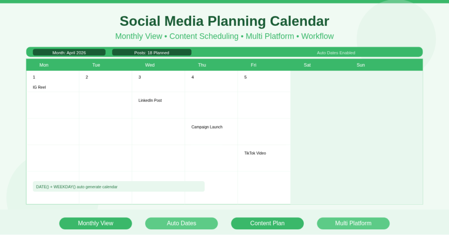
Task: Select the Tue column header
Action: pyautogui.click(x=96, y=65)
